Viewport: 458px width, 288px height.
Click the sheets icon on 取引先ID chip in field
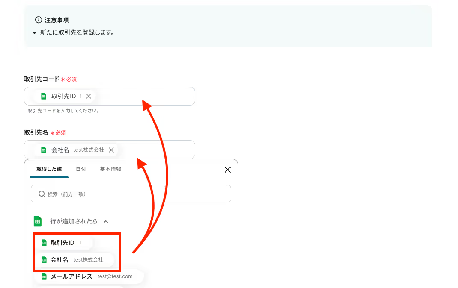44,96
